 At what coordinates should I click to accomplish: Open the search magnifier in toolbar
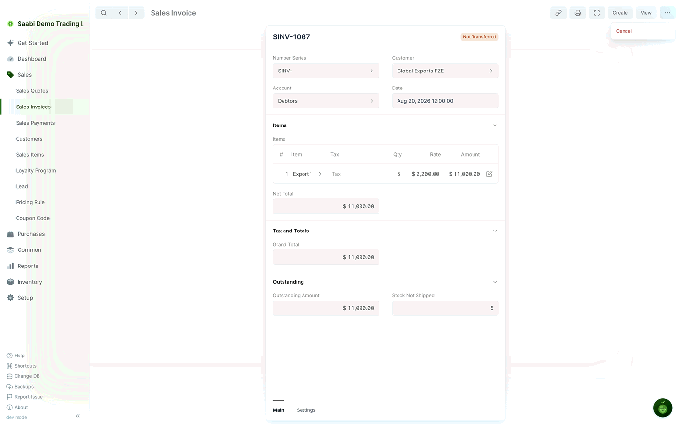point(104,13)
